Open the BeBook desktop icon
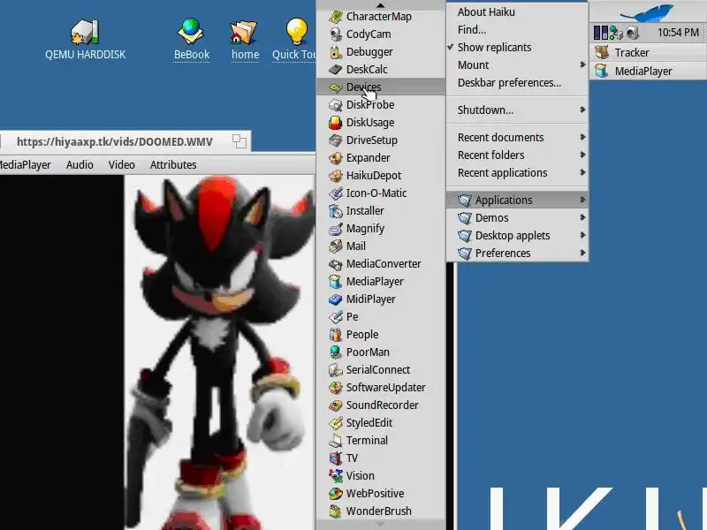 point(191,32)
